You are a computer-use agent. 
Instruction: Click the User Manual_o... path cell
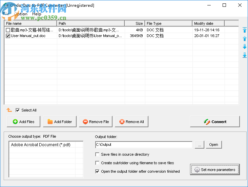click(90, 36)
